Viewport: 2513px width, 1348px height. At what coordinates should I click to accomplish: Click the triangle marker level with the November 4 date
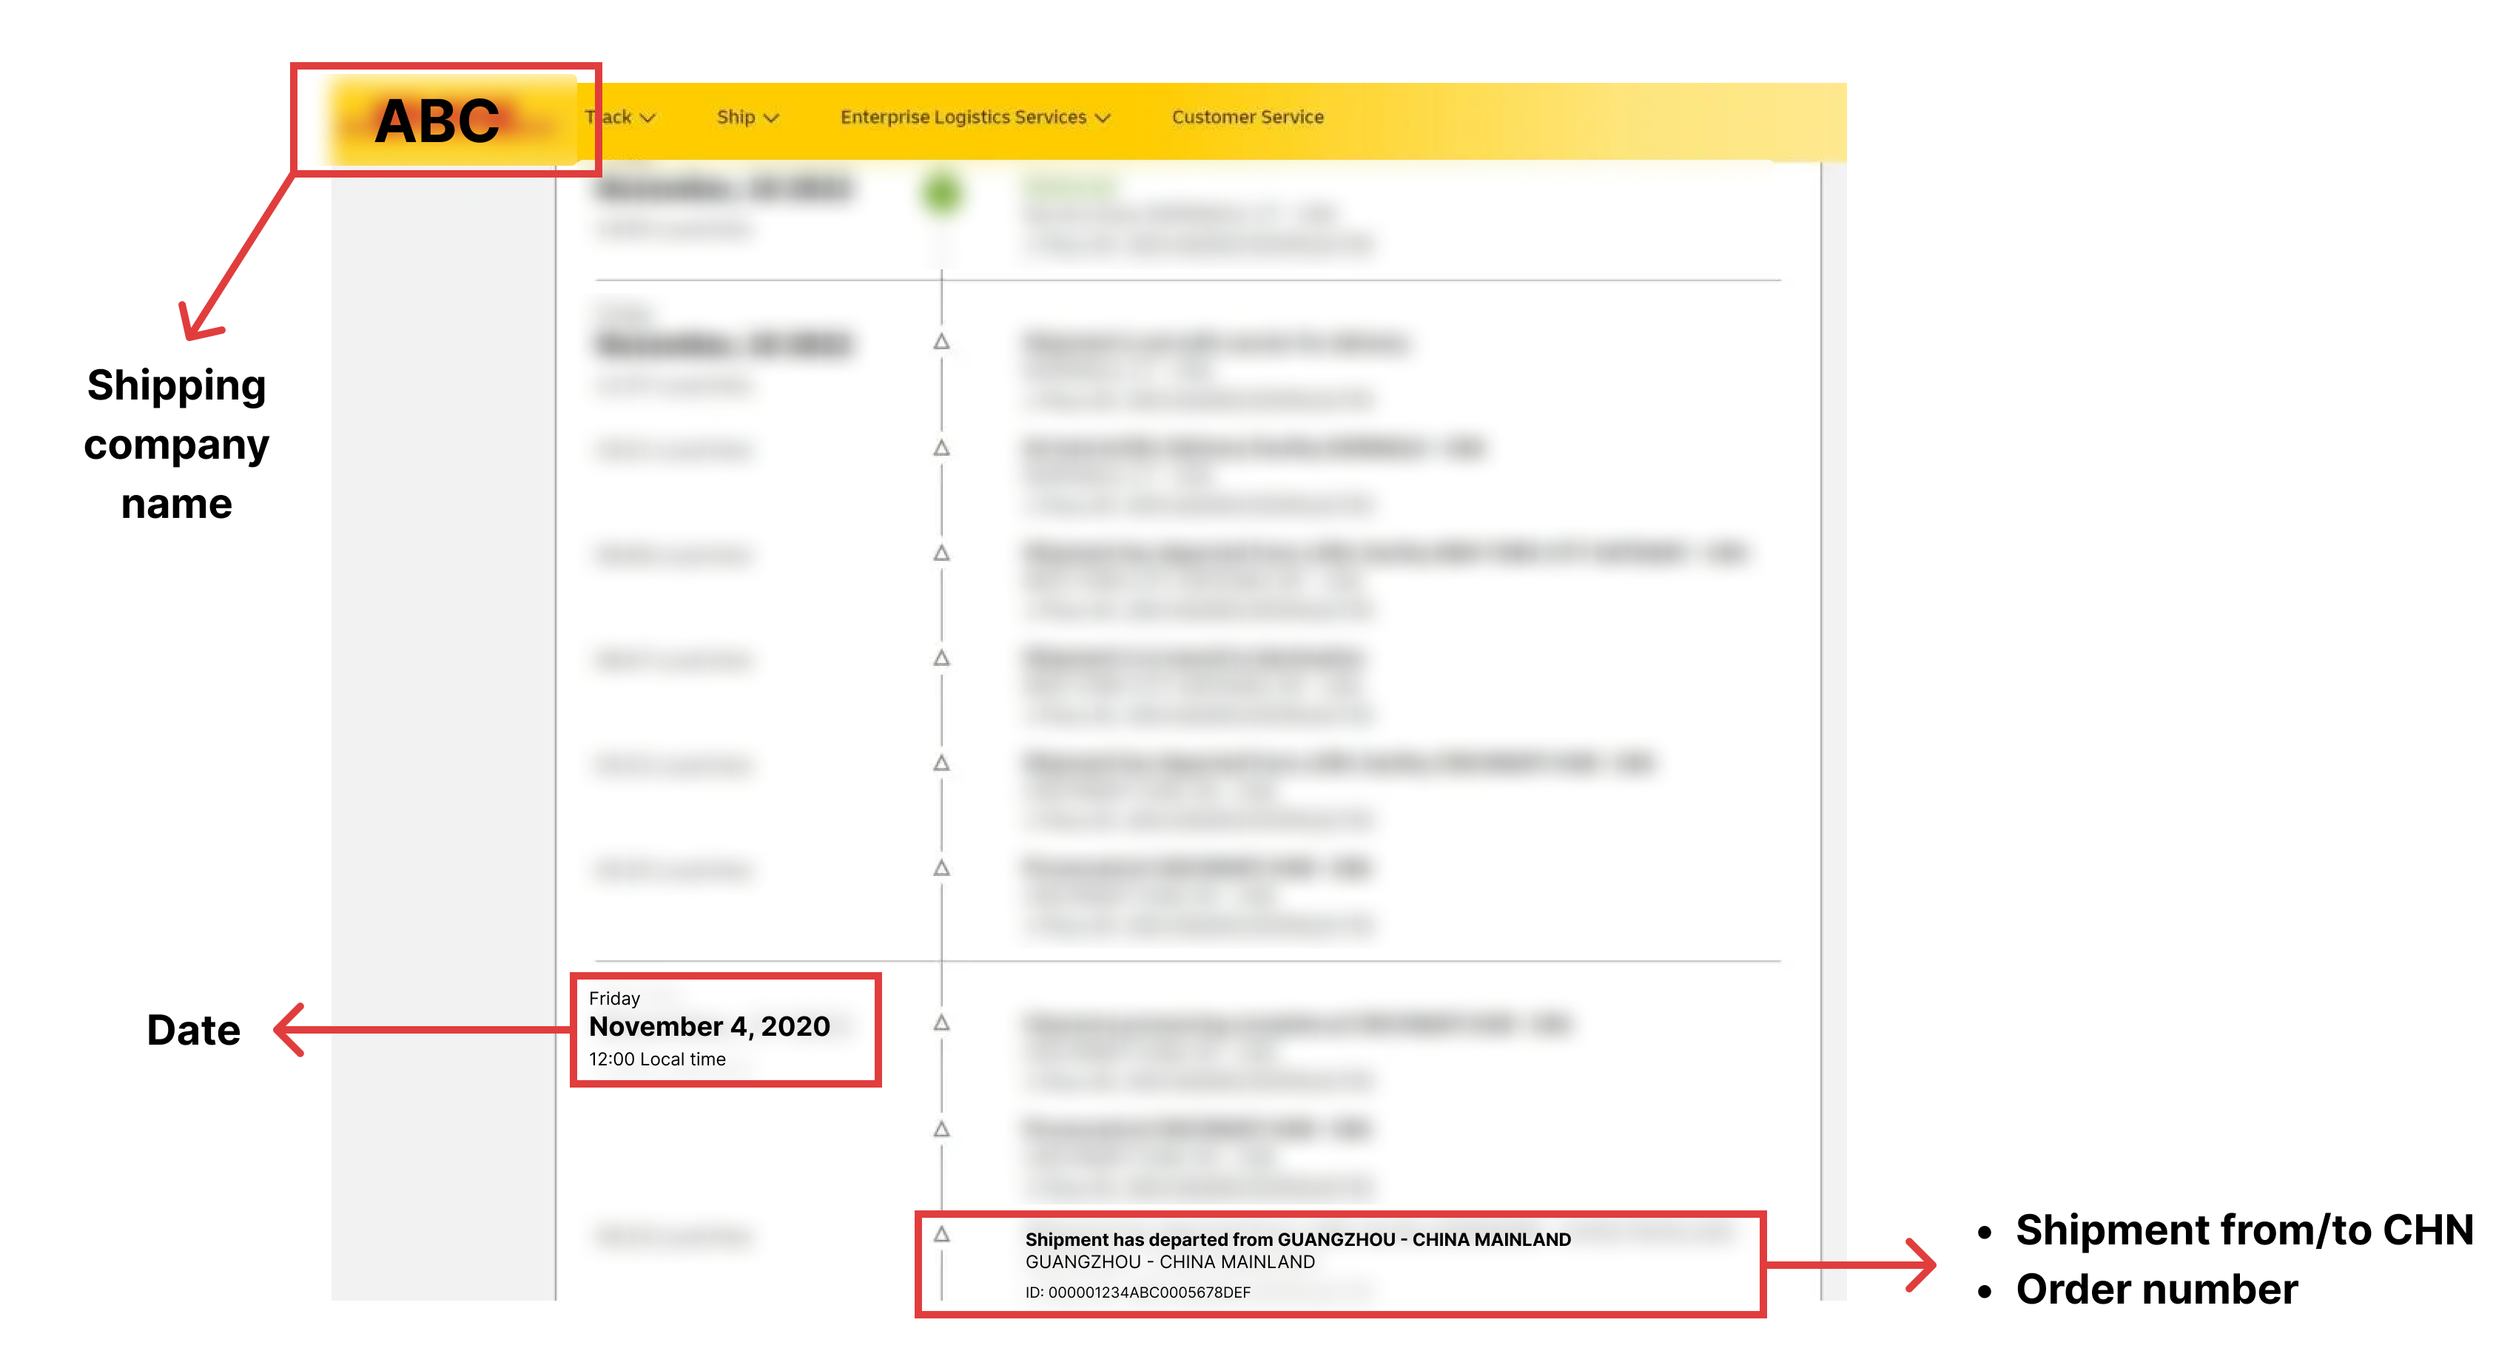[x=941, y=1022]
